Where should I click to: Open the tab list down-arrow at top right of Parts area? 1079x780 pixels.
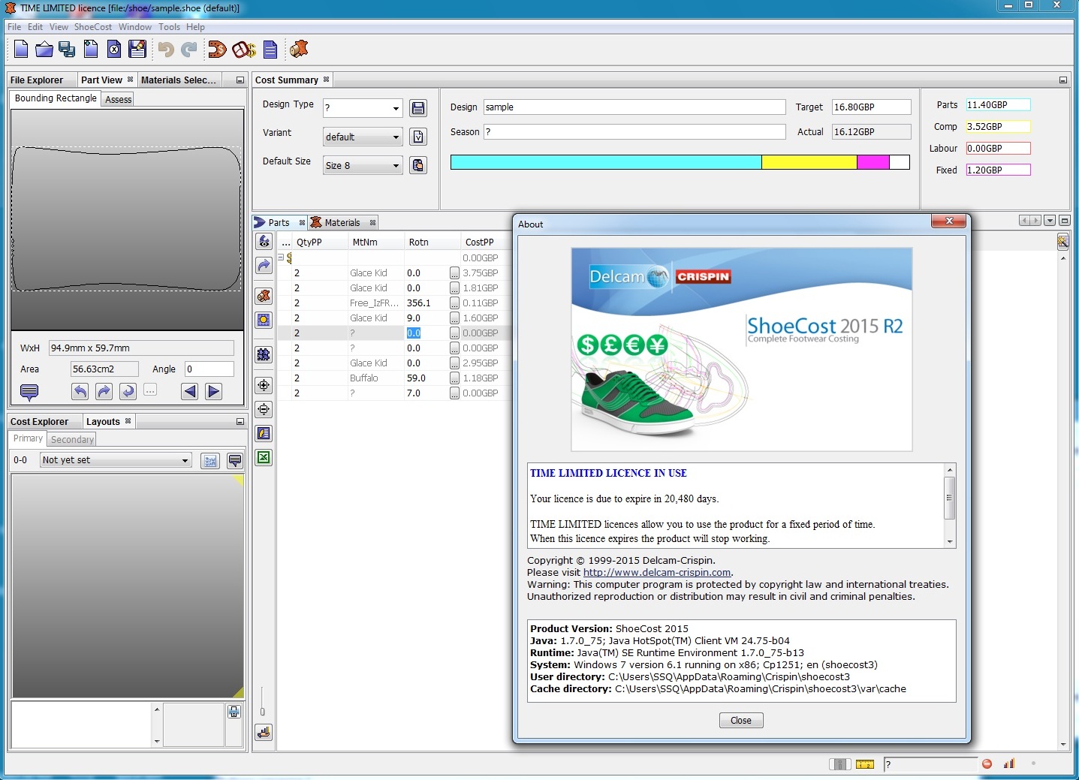(x=1050, y=221)
